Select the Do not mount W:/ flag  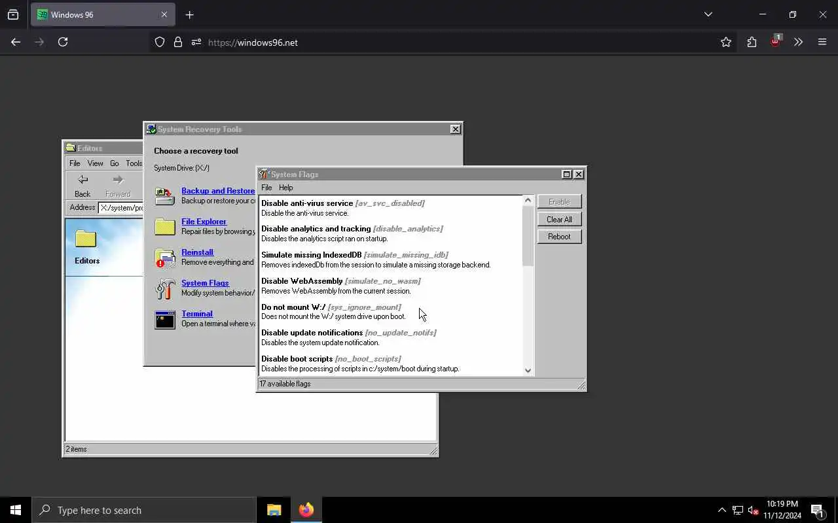pos(391,312)
